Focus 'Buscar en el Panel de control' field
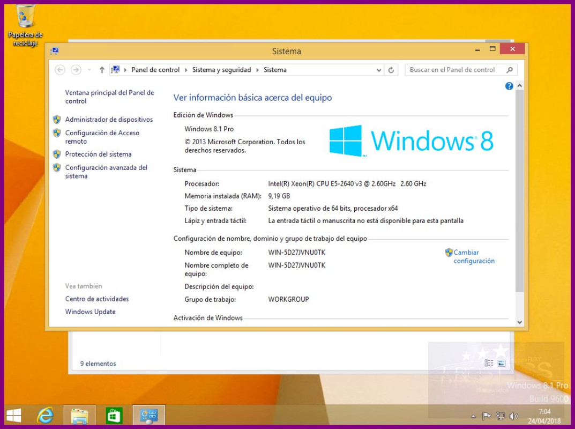The image size is (575, 429). click(x=461, y=70)
